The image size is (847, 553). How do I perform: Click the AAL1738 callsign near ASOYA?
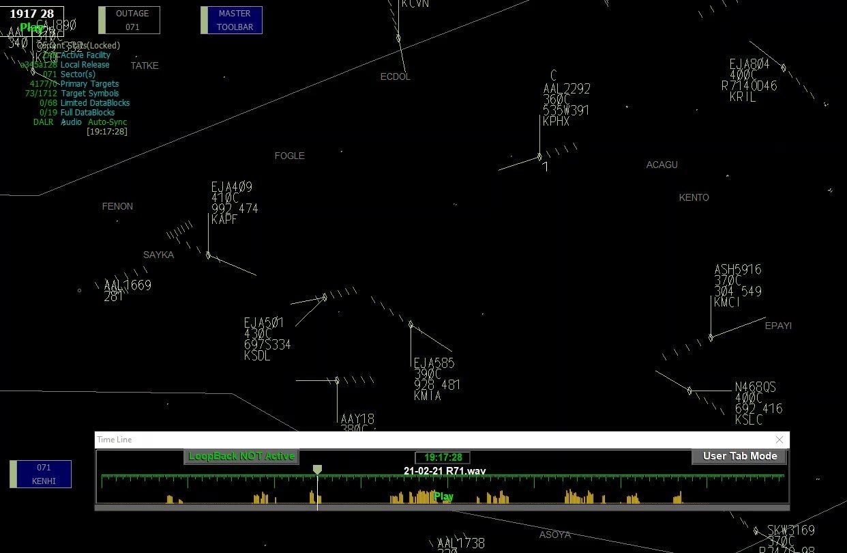pos(461,543)
